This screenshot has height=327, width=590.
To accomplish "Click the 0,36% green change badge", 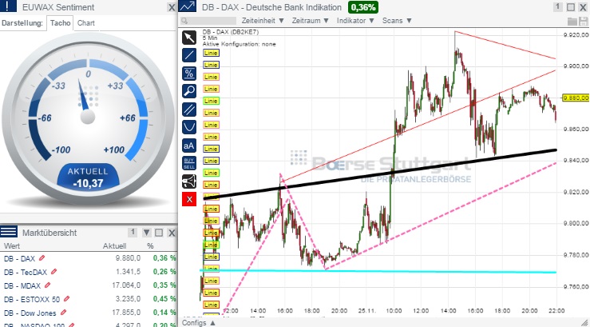I will [x=363, y=7].
